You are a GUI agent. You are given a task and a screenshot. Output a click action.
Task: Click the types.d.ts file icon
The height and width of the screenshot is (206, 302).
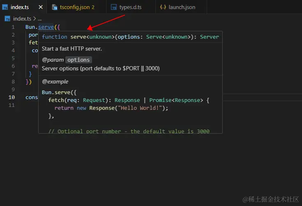coord(114,7)
